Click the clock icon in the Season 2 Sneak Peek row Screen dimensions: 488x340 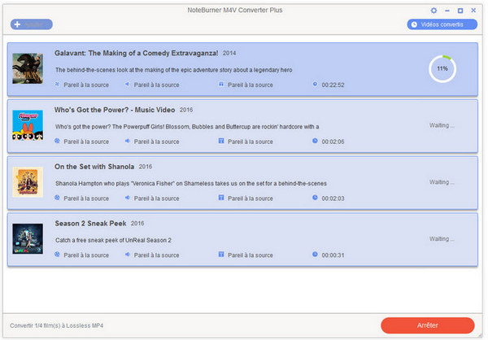coord(315,255)
